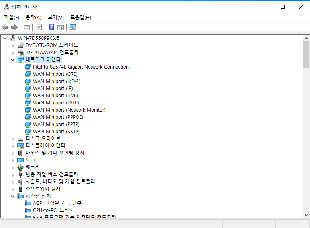Select Intel(R) 82574L Gigabit Network Connection
This screenshot has width=310, height=228.
tap(80, 67)
